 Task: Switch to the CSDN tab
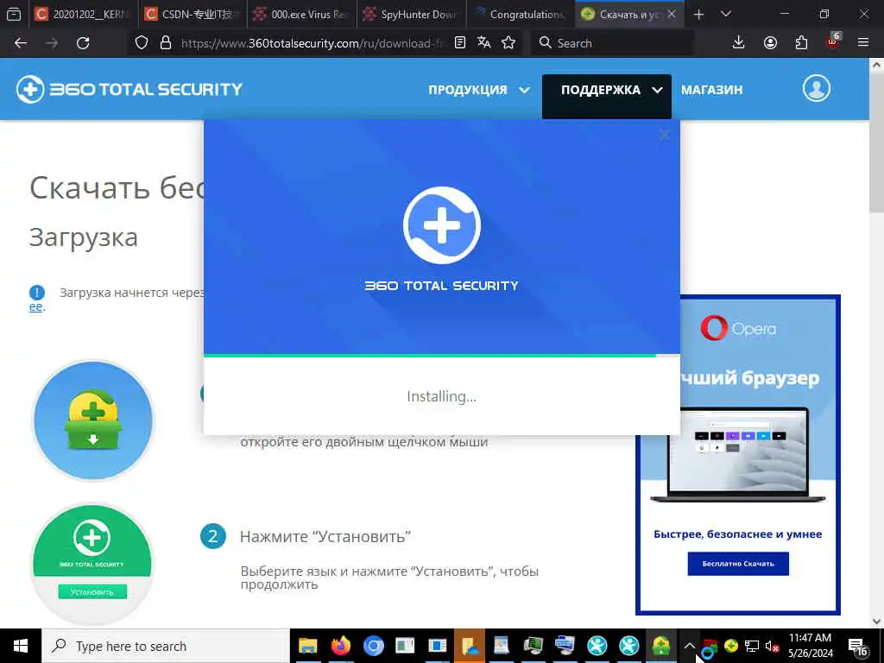point(193,15)
